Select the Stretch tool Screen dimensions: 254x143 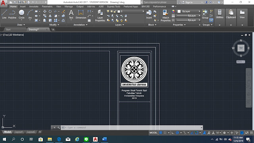(x=45, y=20)
